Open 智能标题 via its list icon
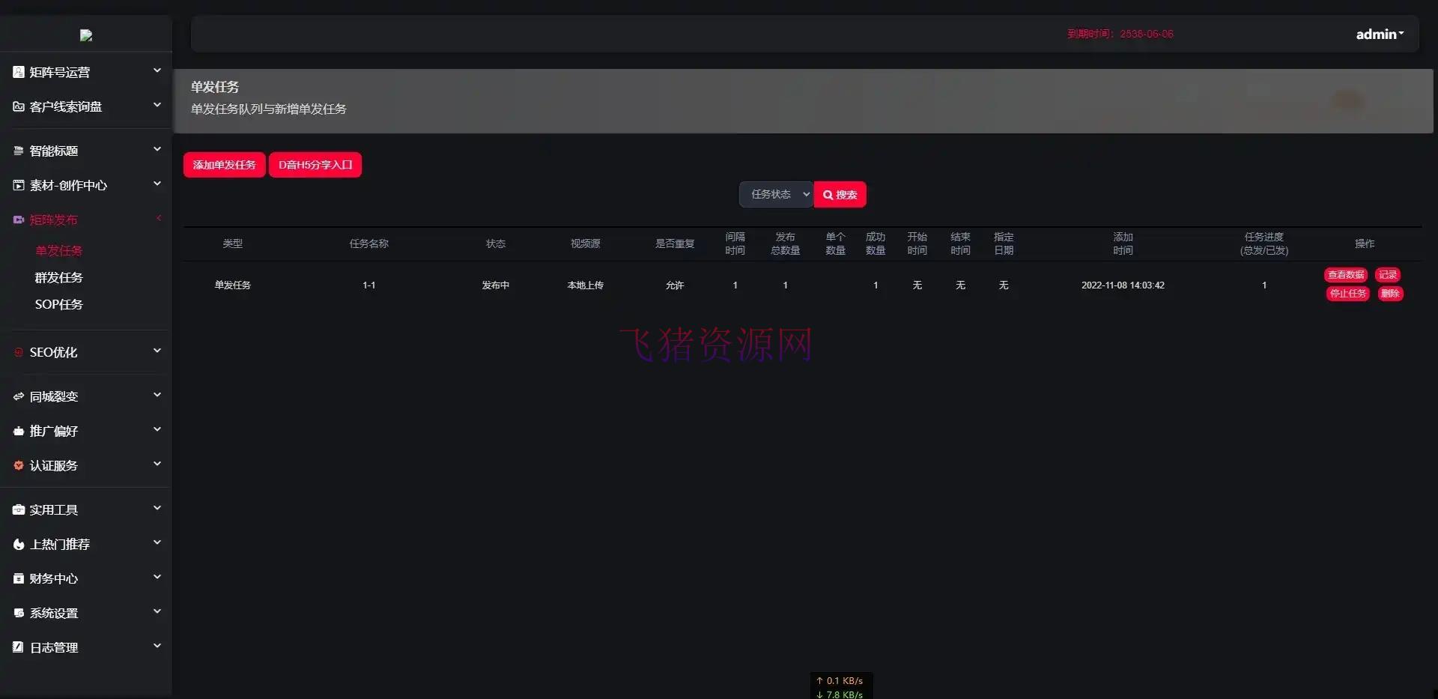The height and width of the screenshot is (699, 1438). pos(18,151)
